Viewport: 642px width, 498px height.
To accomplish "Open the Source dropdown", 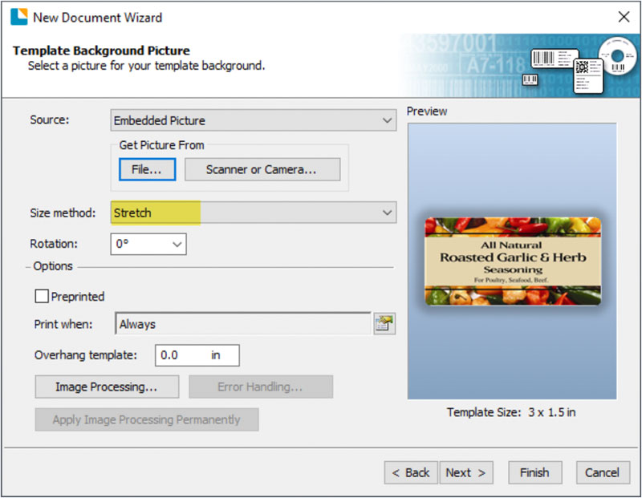I will click(254, 120).
